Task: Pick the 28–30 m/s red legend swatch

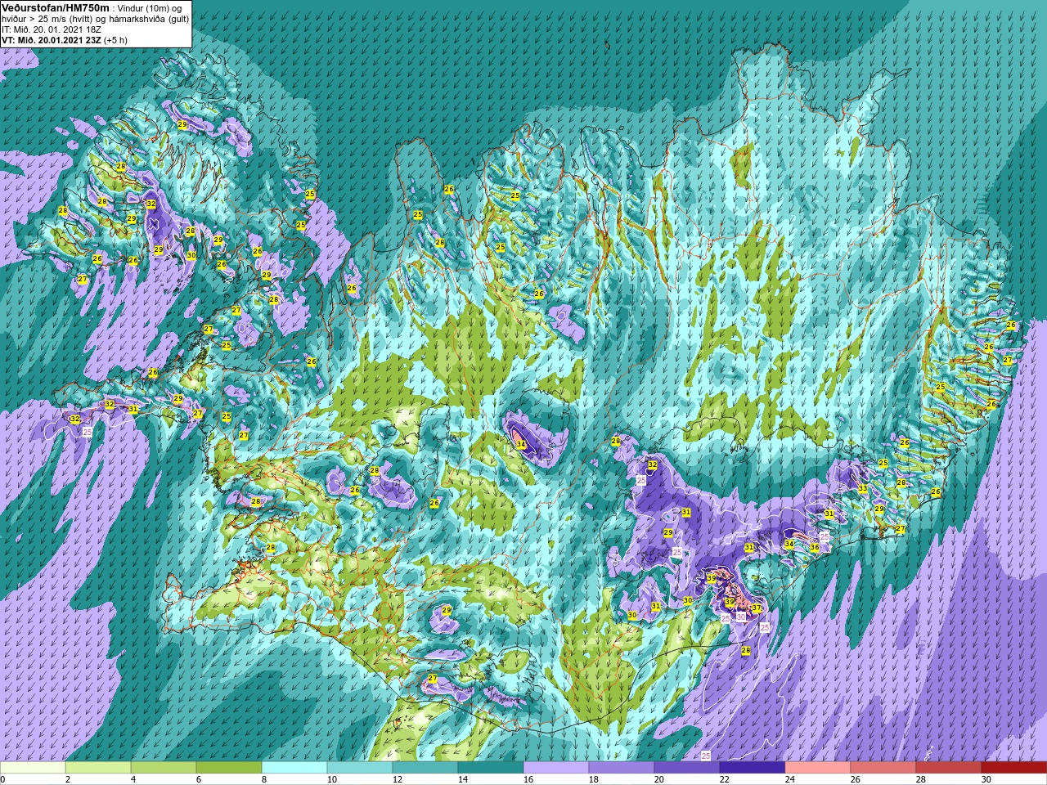Action: tap(949, 768)
